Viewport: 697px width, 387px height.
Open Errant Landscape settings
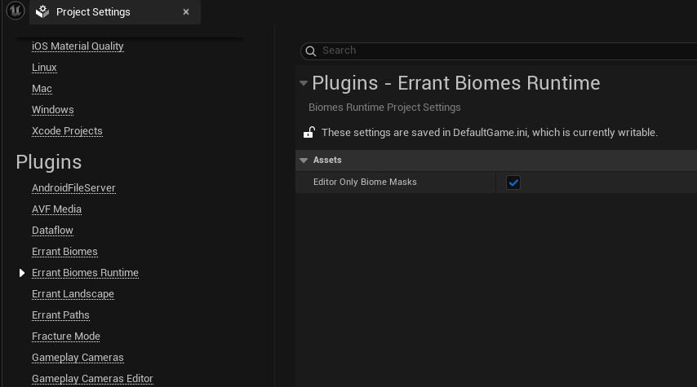73,294
